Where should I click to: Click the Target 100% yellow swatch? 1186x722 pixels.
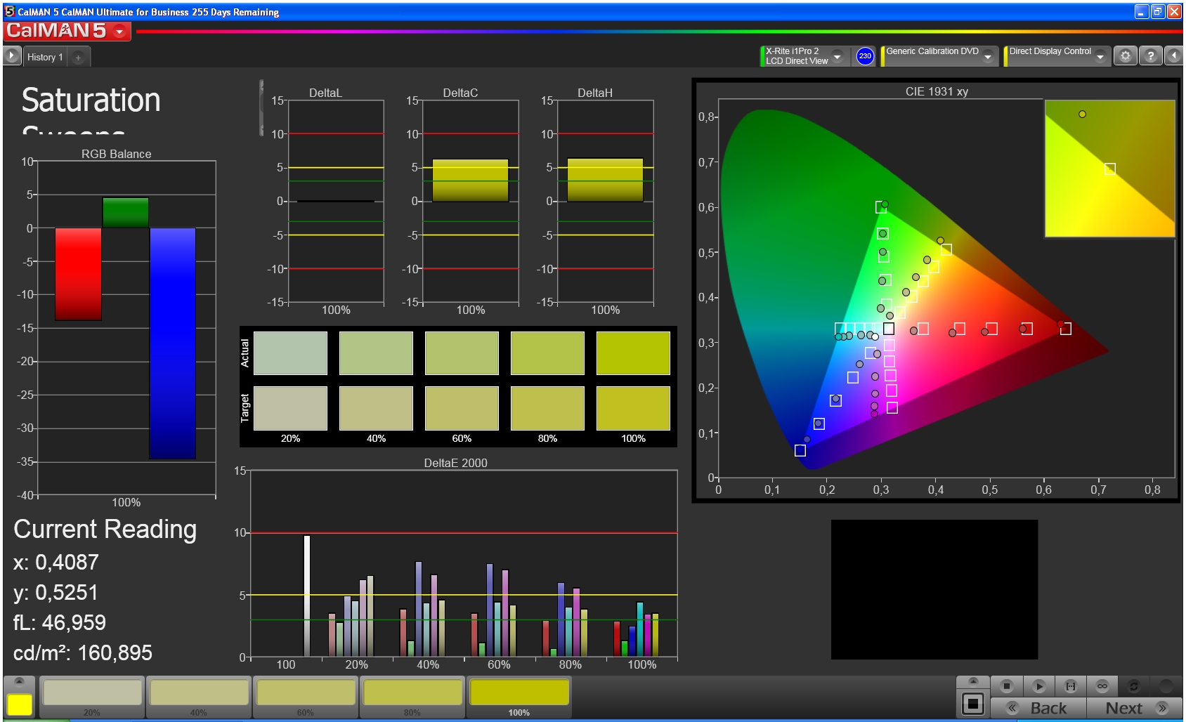click(x=633, y=408)
